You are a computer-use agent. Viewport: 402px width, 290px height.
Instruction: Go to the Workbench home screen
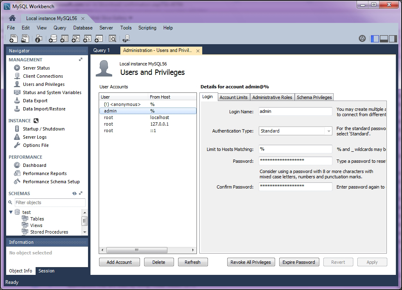[x=12, y=18]
